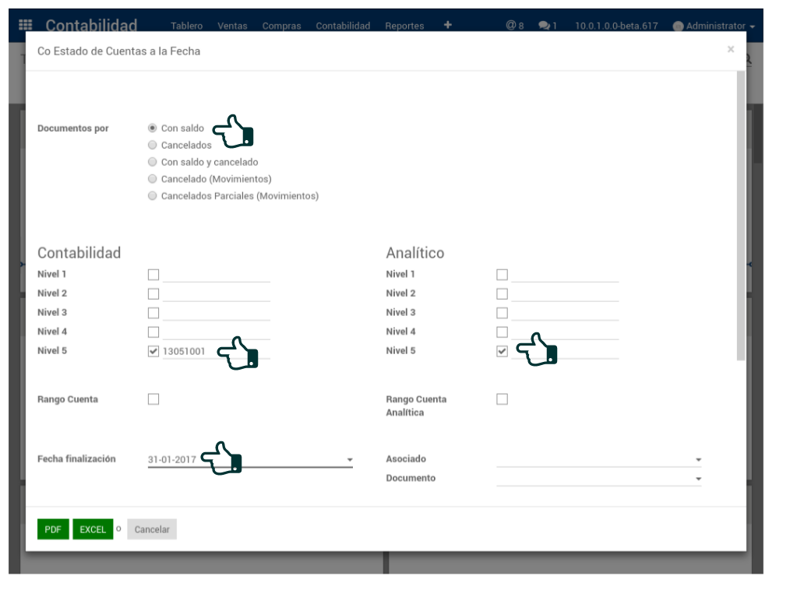Select the Cancelados radio option
Image resolution: width=797 pixels, height=597 pixels.
click(x=153, y=146)
